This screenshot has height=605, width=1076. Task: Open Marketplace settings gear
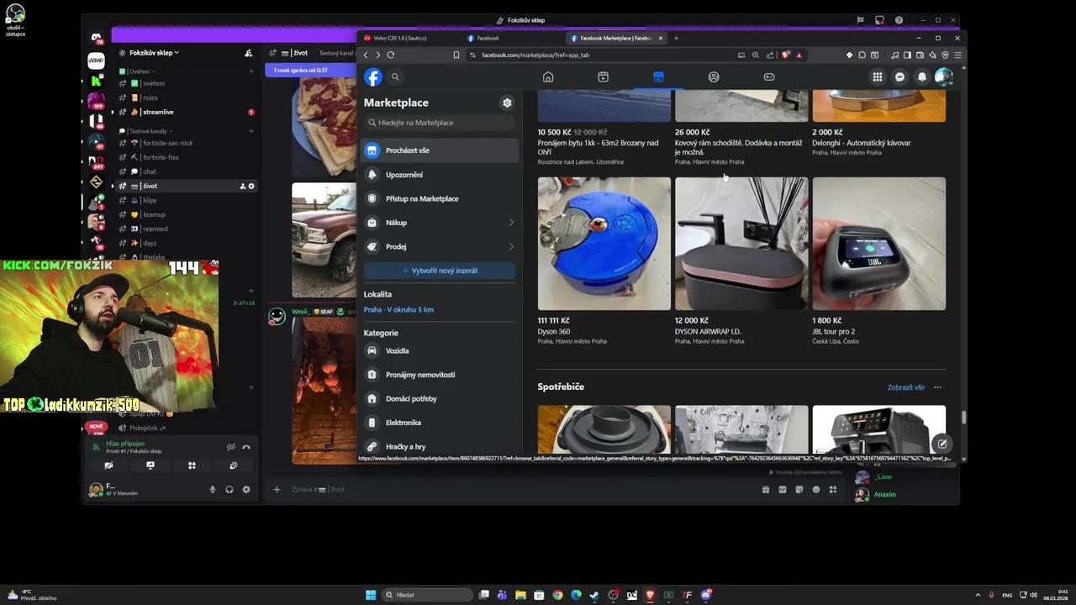[x=507, y=103]
